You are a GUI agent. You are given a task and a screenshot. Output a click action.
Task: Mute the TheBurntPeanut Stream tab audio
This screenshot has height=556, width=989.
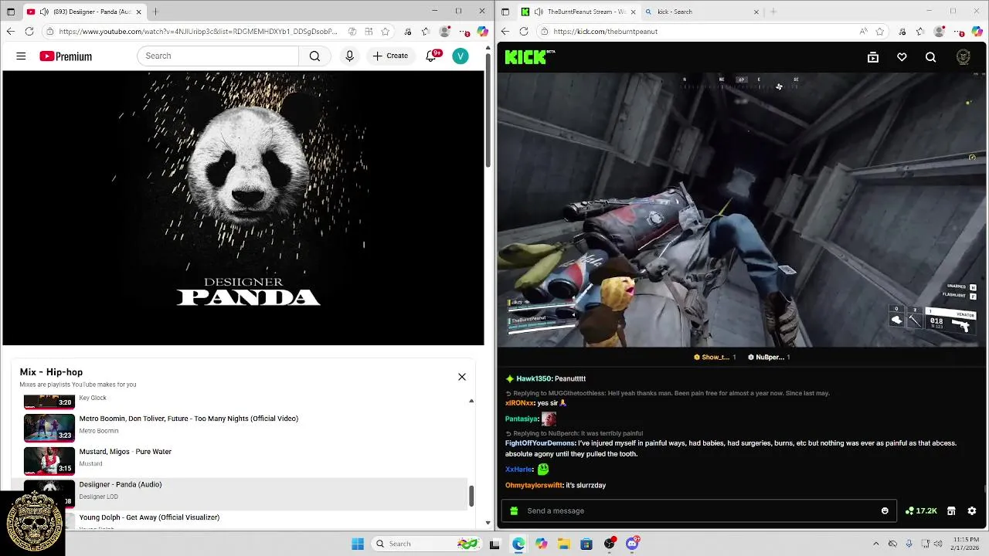[x=538, y=12]
